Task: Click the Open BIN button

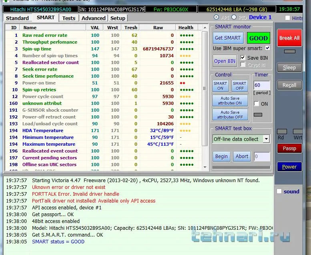Action: click(x=225, y=61)
